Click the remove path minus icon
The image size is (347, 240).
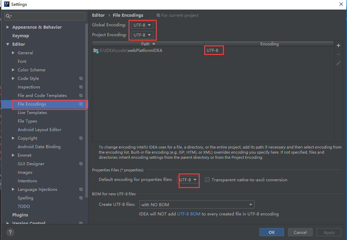pyautogui.click(x=338, y=54)
